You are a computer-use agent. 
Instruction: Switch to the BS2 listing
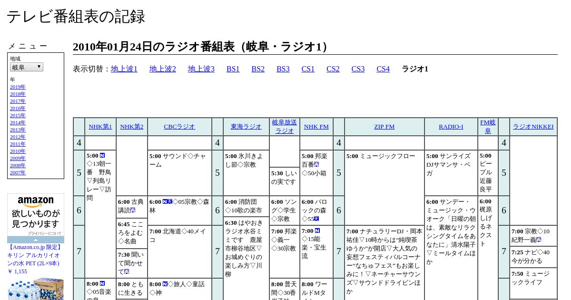(258, 69)
